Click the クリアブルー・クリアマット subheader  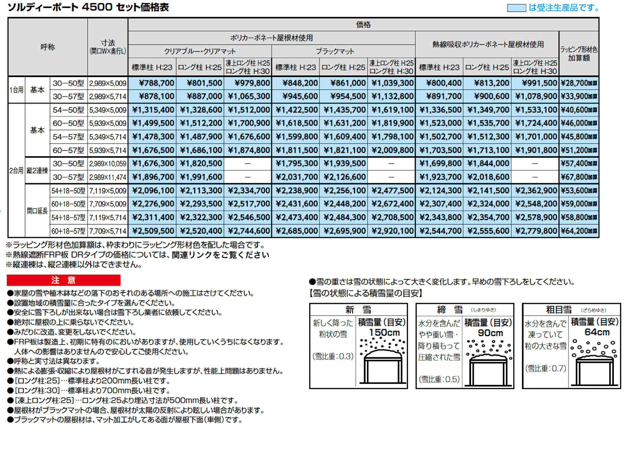pyautogui.click(x=199, y=51)
